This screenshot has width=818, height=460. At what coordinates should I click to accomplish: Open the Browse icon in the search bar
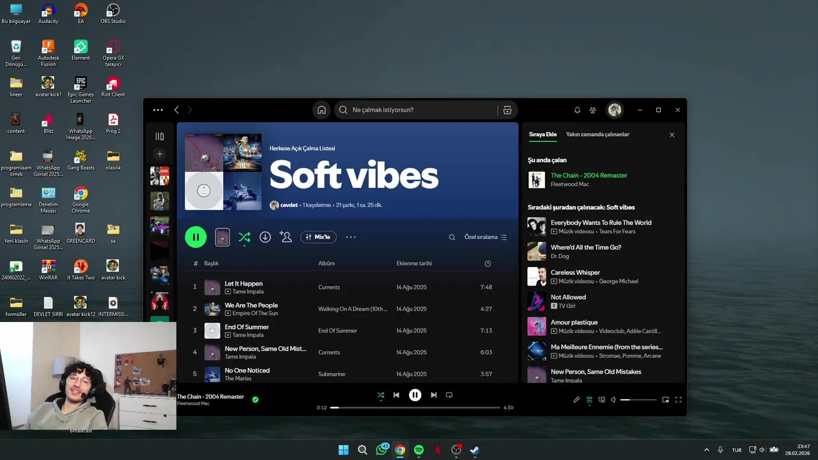[x=507, y=110]
